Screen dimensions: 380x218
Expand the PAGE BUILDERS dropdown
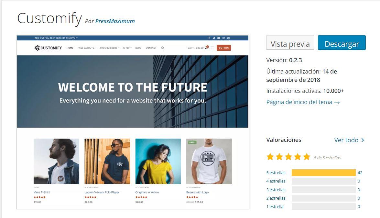pos(109,48)
